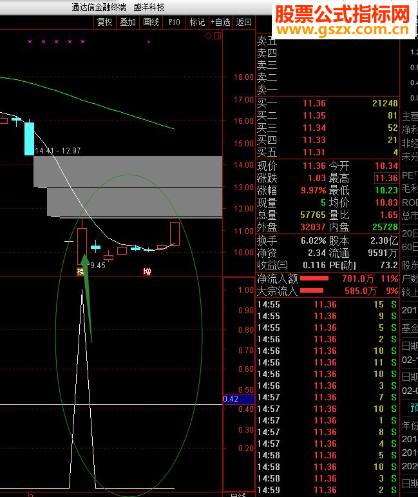
Task: Click the boxed 最高 value 11.36
Action: [386, 178]
